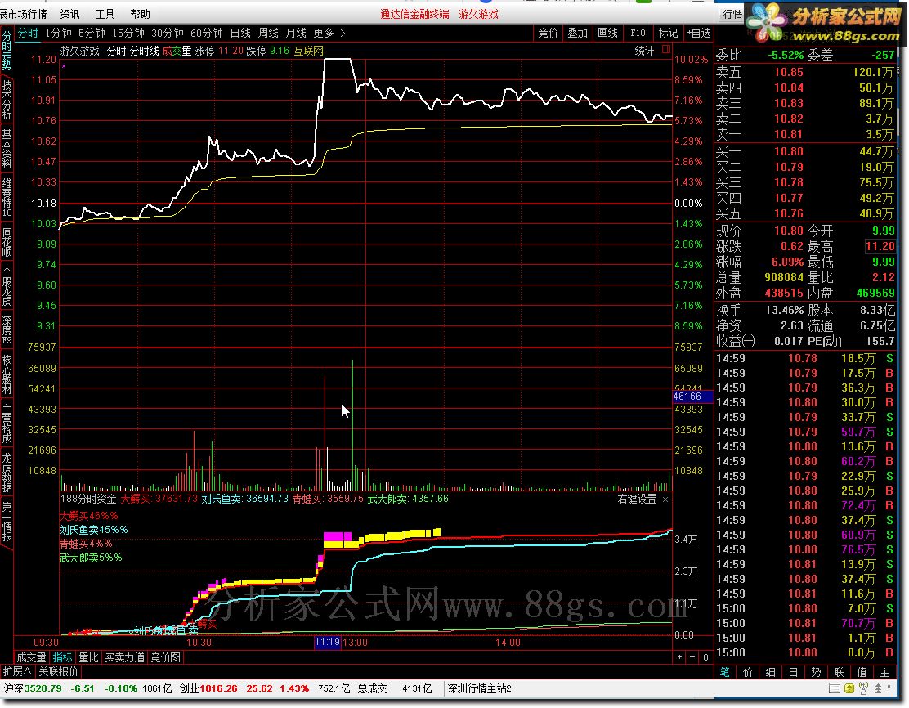Click the 买一 price 10.80

[x=788, y=151]
